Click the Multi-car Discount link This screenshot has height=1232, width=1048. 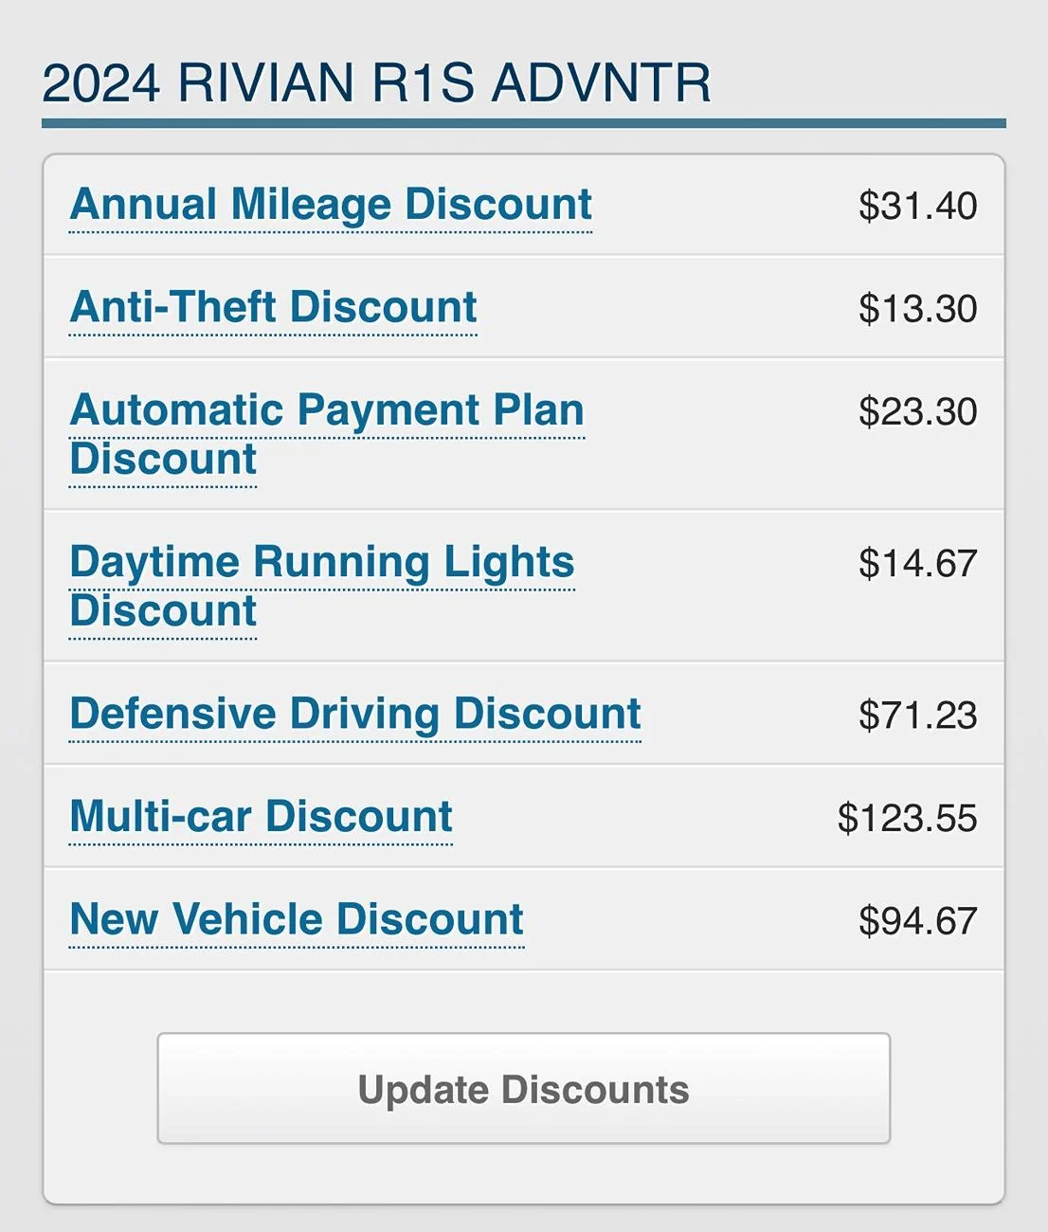pyautogui.click(x=262, y=817)
